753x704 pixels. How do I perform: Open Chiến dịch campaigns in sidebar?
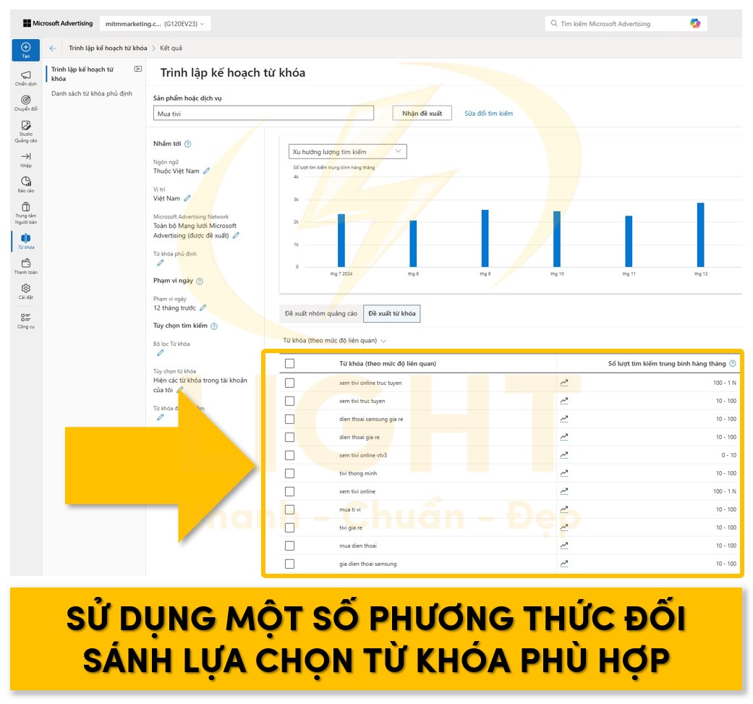click(25, 78)
